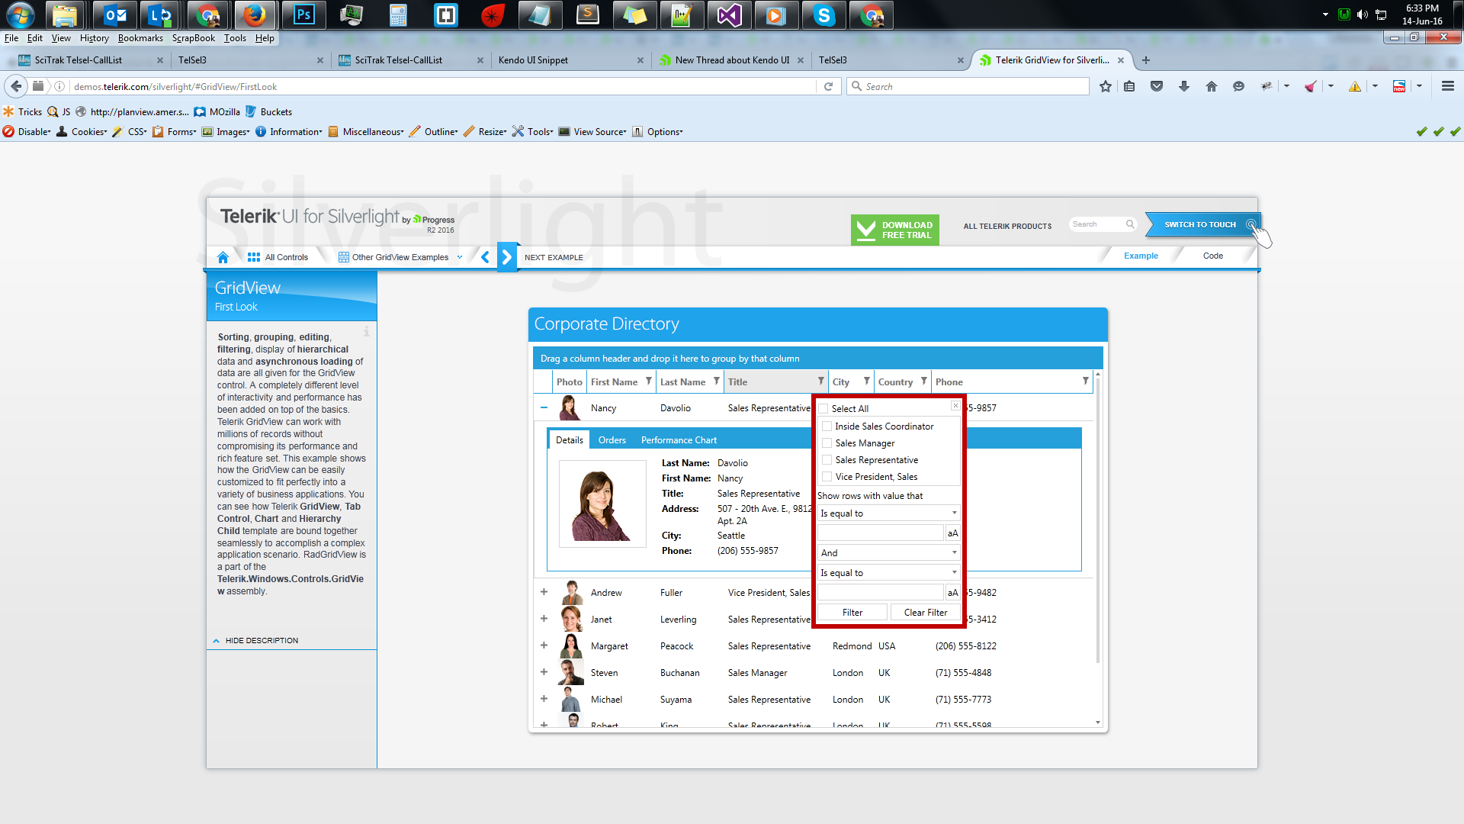The image size is (1464, 824).
Task: Click the home icon in demo navigation
Action: coord(223,257)
